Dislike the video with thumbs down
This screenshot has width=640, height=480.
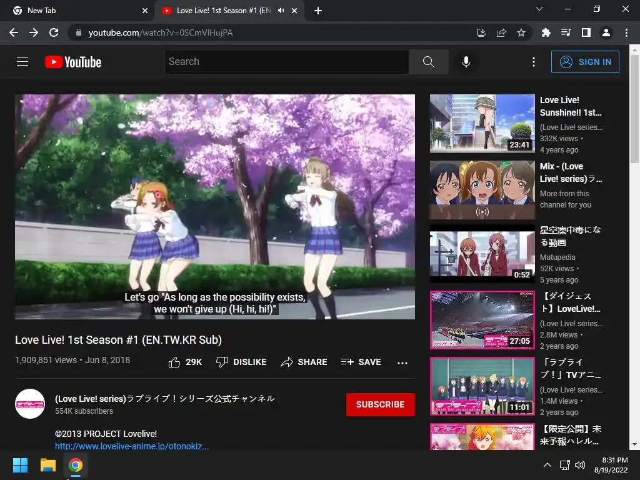coord(241,362)
